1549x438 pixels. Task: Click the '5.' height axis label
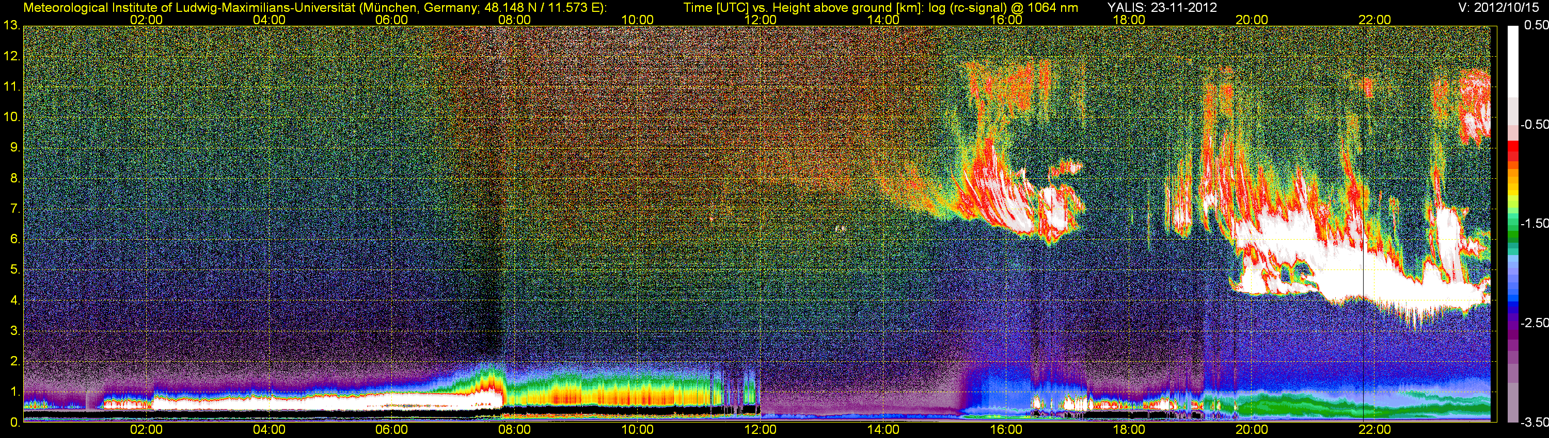tap(14, 270)
